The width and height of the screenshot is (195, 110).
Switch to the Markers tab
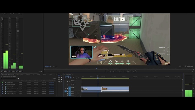pyautogui.click(x=44, y=74)
